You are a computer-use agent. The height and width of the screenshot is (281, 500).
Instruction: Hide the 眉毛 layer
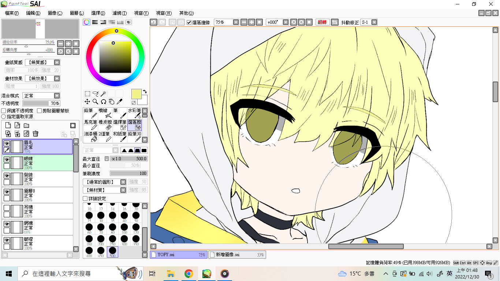coord(7,144)
